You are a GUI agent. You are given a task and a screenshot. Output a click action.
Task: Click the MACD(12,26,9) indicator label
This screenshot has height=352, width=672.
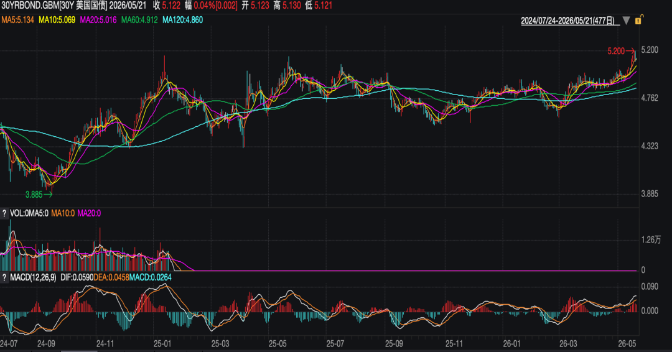(x=33, y=277)
